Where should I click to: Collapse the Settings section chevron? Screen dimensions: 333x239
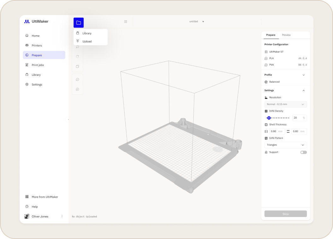304,91
